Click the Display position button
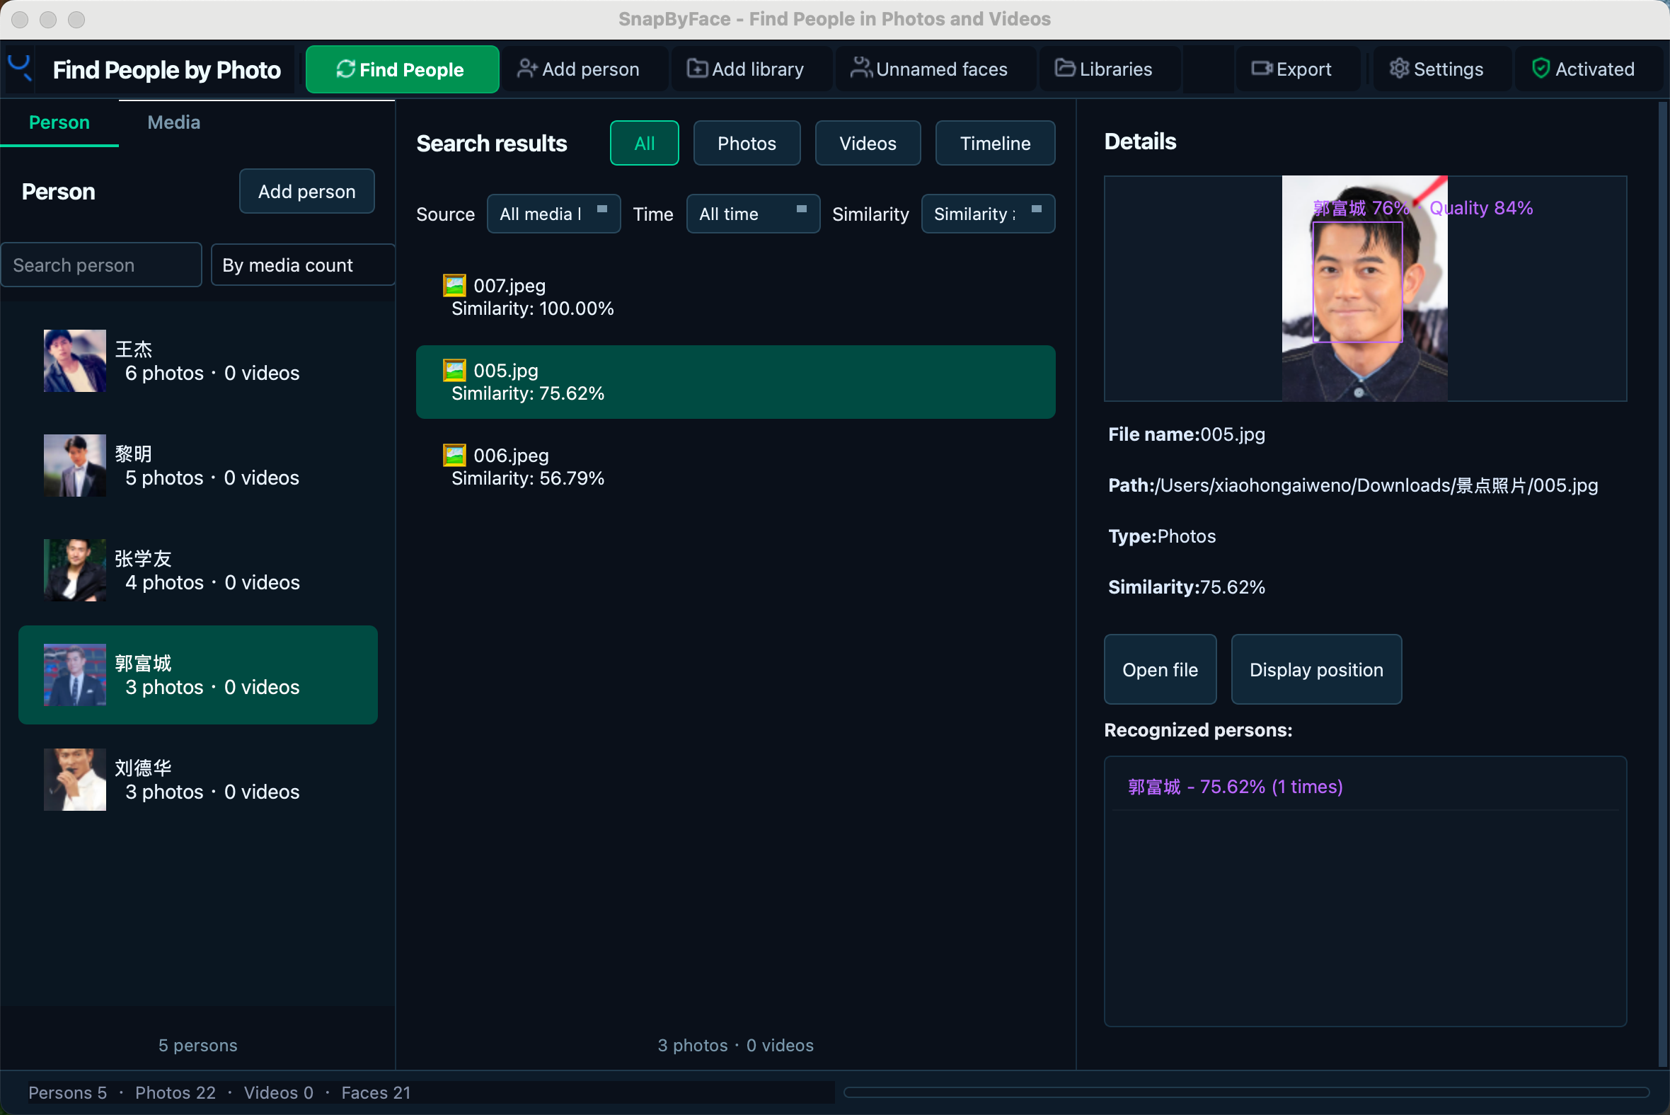1670x1115 pixels. 1316,670
